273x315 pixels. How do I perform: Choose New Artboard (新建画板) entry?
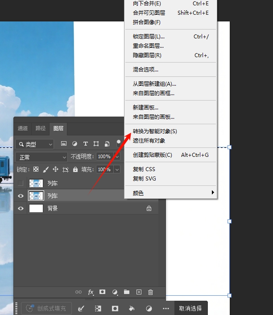pyautogui.click(x=170, y=108)
